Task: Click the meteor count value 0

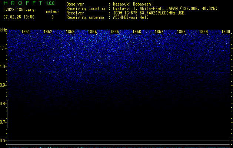Action: [x=53, y=17]
